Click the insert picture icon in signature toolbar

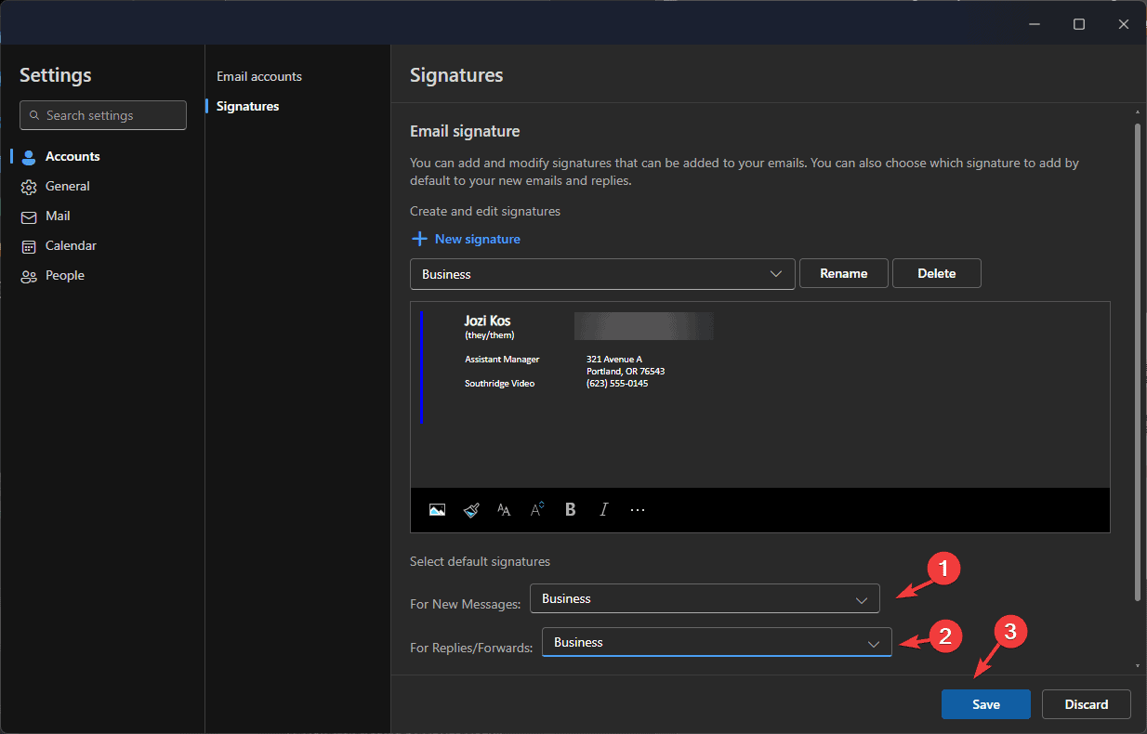(x=437, y=509)
